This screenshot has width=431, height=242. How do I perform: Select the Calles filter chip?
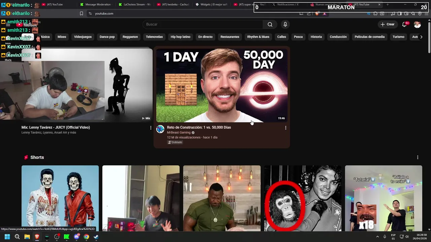click(281, 37)
